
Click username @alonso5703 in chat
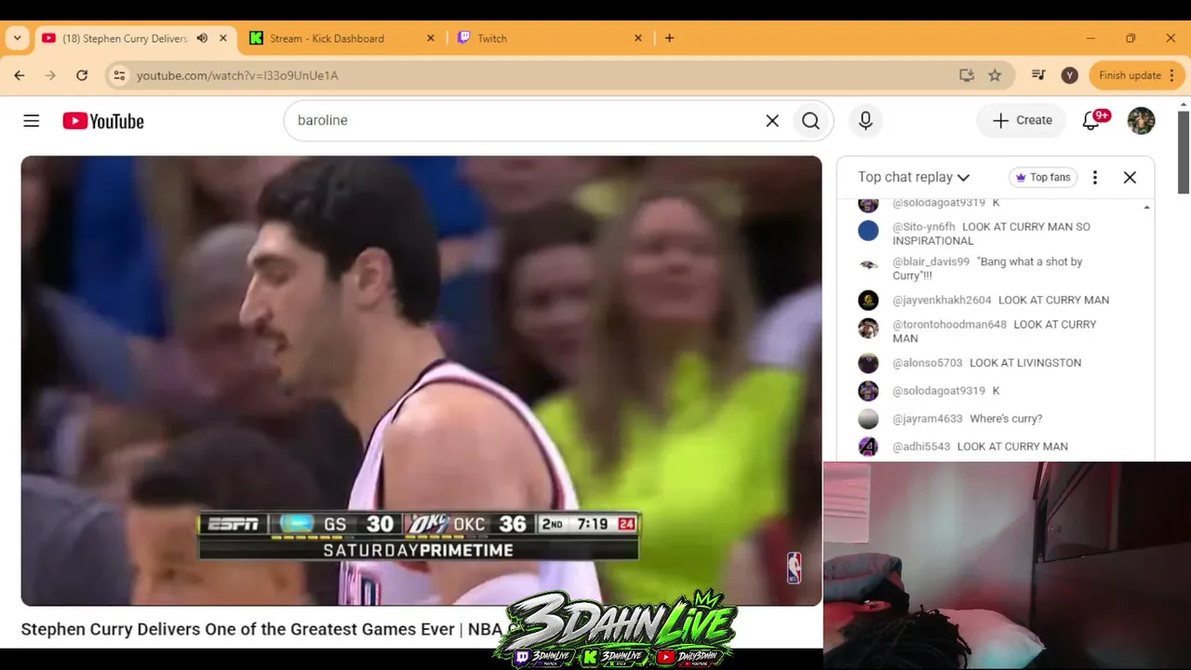click(x=928, y=363)
